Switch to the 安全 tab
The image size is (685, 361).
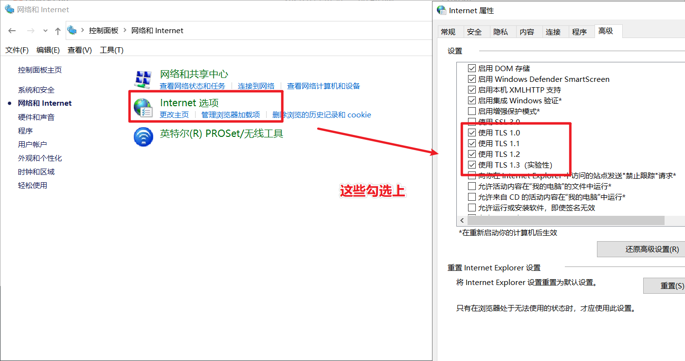pos(474,32)
